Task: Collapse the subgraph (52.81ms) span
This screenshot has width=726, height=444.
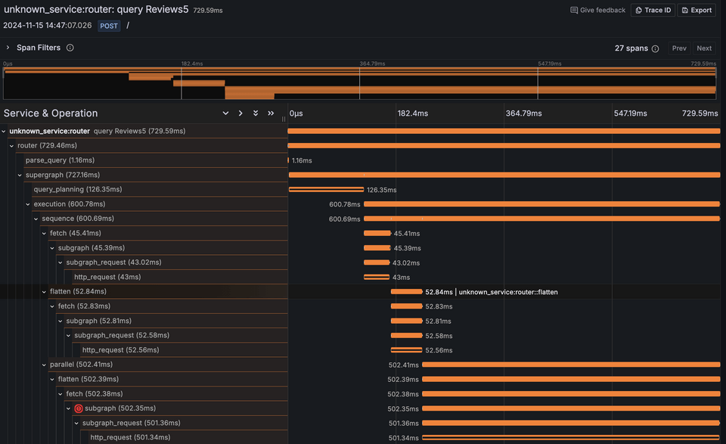Action: pos(60,321)
